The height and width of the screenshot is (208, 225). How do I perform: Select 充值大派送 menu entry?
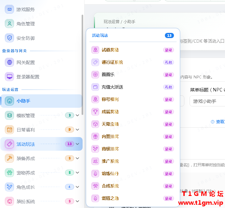(x=133, y=87)
